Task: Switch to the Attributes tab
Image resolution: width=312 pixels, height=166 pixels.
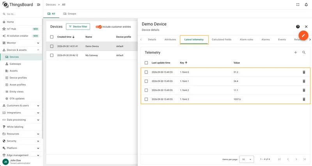Action: (170, 40)
